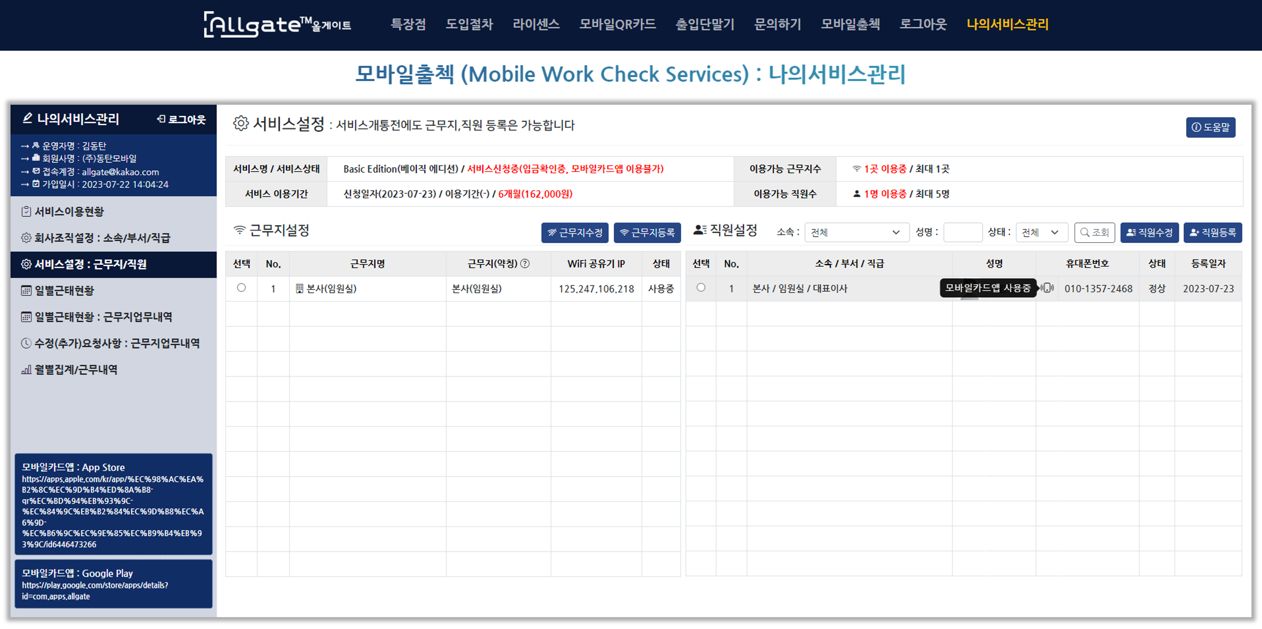Select 서비스설정 : 근무지/직원 sidebar item

pyautogui.click(x=114, y=264)
